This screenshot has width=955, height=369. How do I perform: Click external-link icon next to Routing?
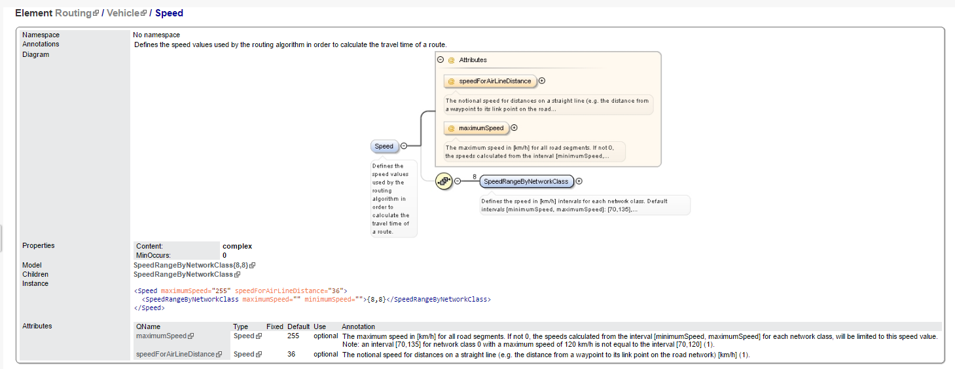[96, 14]
